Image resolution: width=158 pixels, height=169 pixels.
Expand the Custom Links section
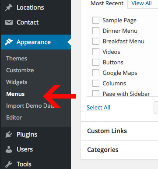click(x=119, y=131)
